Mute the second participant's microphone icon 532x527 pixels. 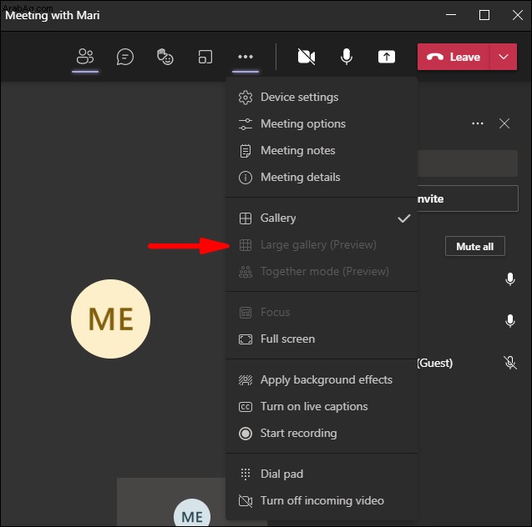pos(510,321)
